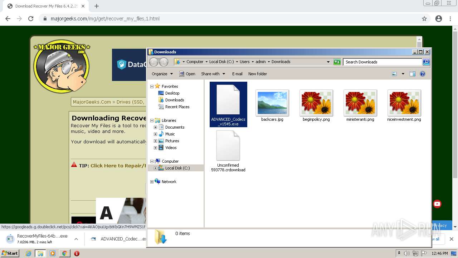Viewport: 458px width, 258px height.
Task: Open media player taskbar icon
Action: tap(53, 253)
